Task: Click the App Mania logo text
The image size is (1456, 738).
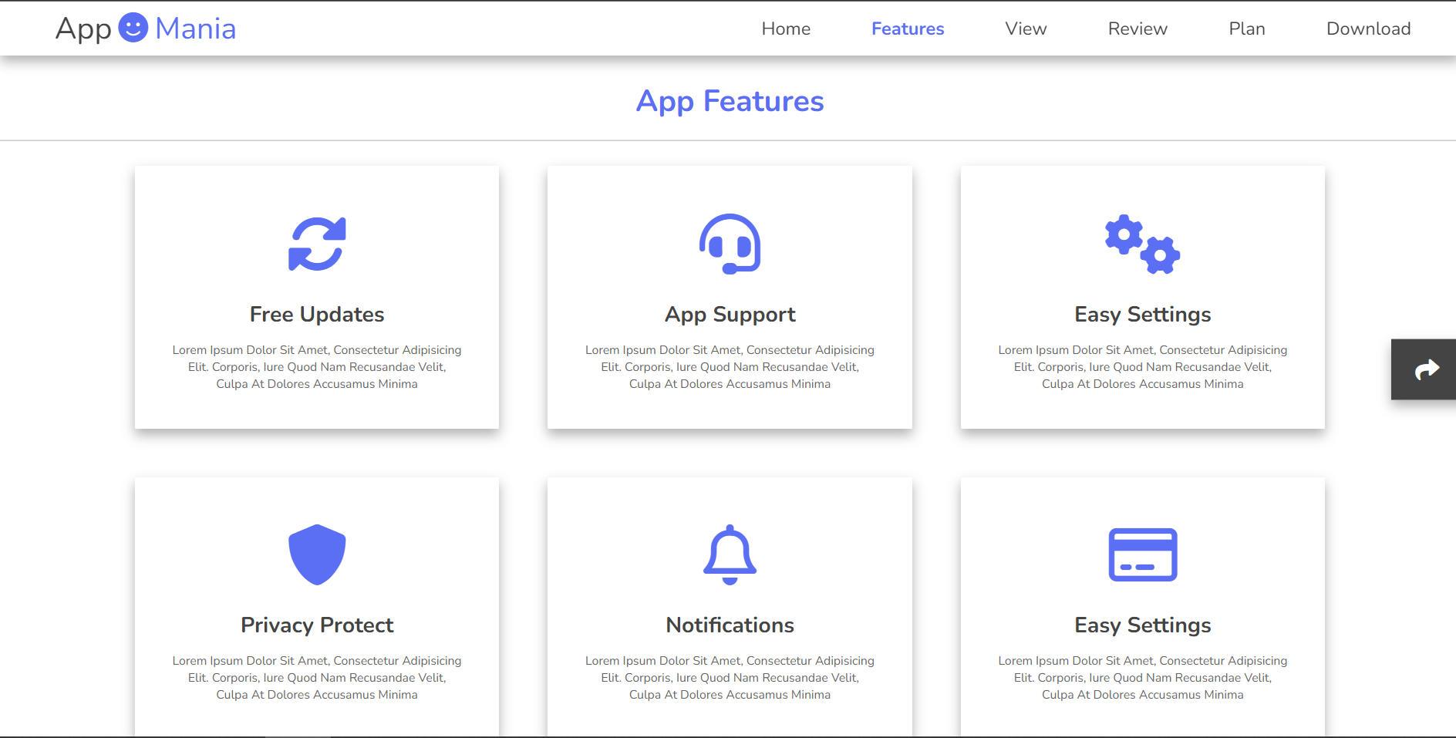Action: tap(146, 28)
